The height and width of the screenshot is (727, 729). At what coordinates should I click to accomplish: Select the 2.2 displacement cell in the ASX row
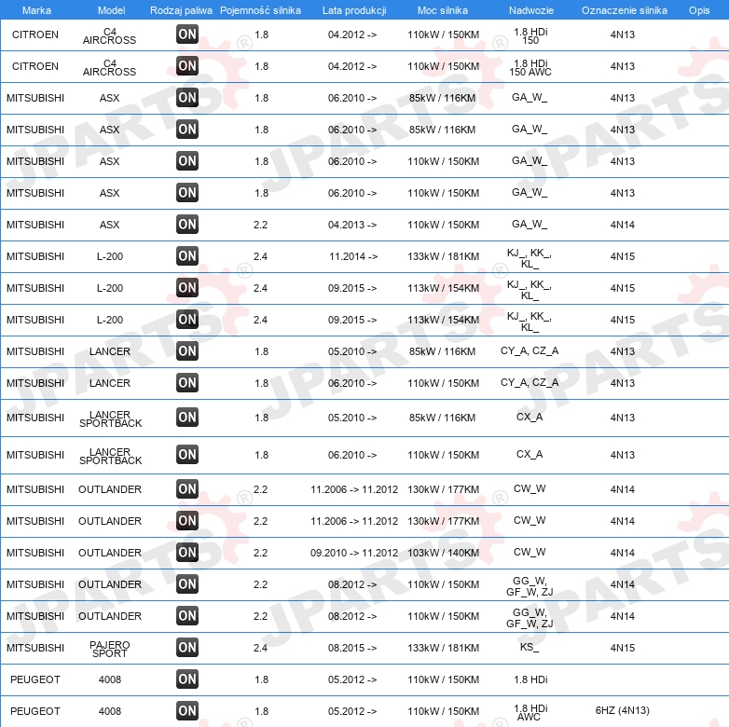[260, 225]
